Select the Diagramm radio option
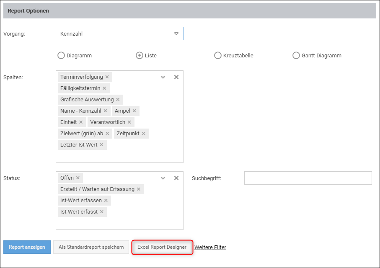The width and height of the screenshot is (380, 268). (61, 55)
